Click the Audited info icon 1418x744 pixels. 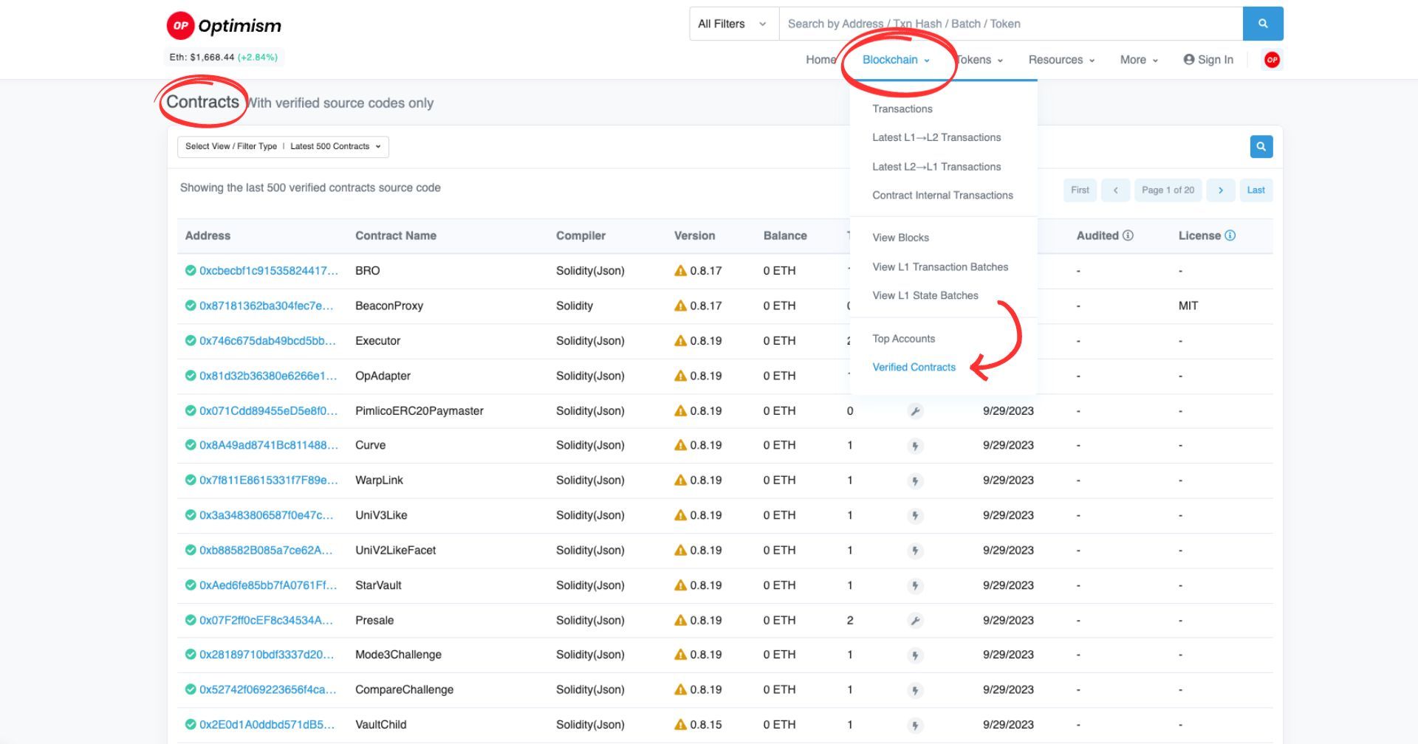tap(1128, 235)
